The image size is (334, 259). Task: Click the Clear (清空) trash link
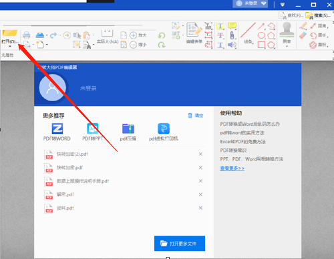(x=196, y=115)
